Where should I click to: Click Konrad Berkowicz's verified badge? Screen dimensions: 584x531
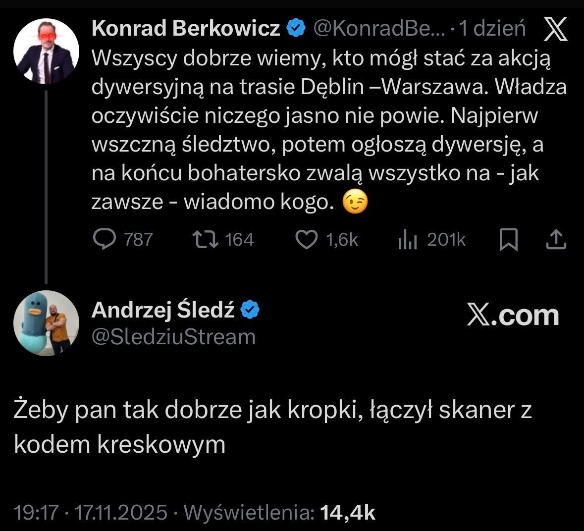[296, 29]
